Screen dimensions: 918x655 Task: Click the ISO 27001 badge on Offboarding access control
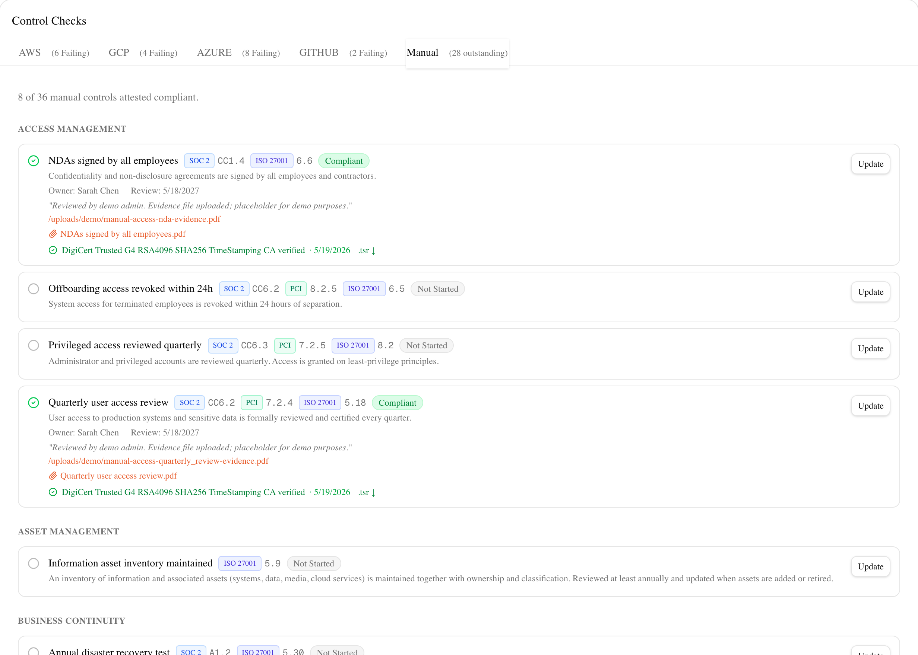[x=364, y=289]
